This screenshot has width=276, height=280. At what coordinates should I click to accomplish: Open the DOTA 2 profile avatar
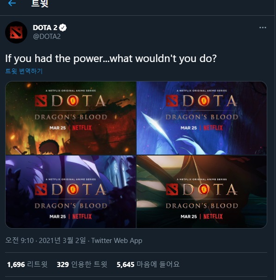(16, 32)
